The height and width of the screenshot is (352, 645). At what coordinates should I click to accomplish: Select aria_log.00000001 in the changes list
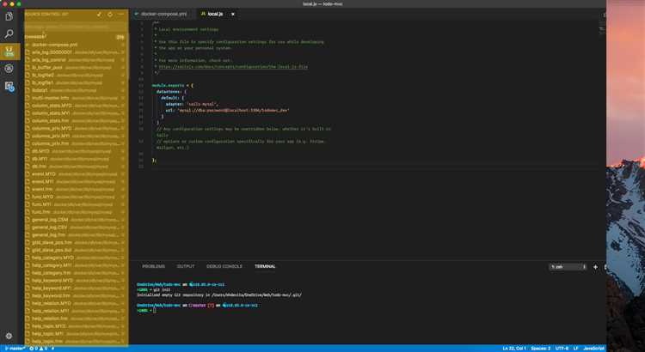point(76,52)
